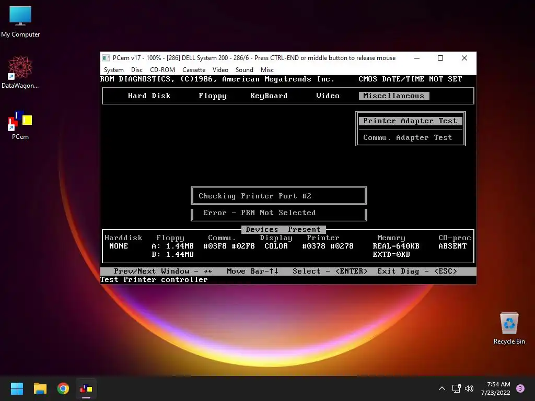
Task: Select the highlighted Miscellaneous tab
Action: coord(394,96)
